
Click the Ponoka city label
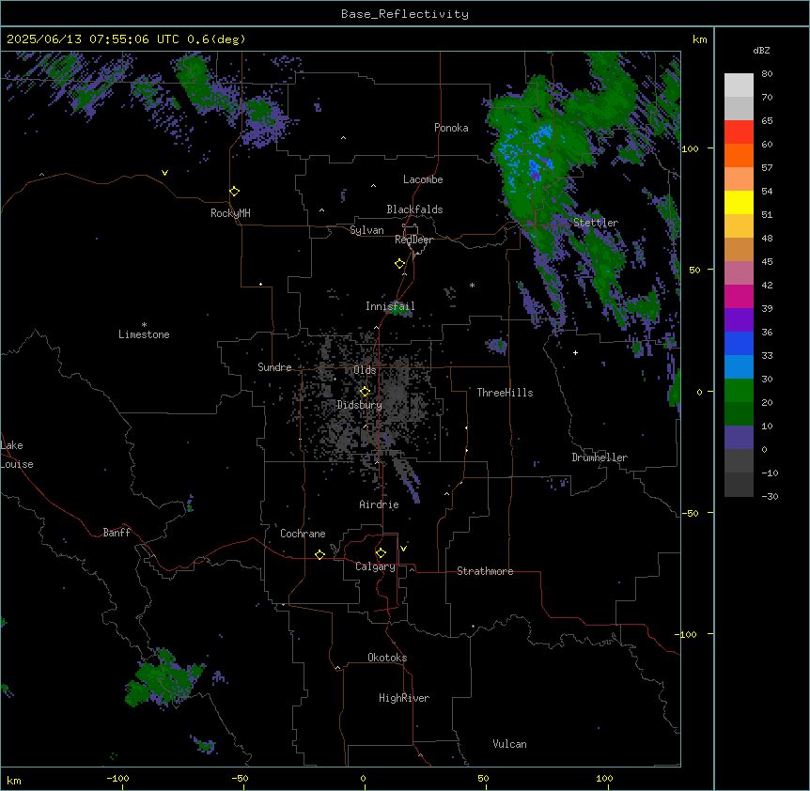tap(451, 128)
